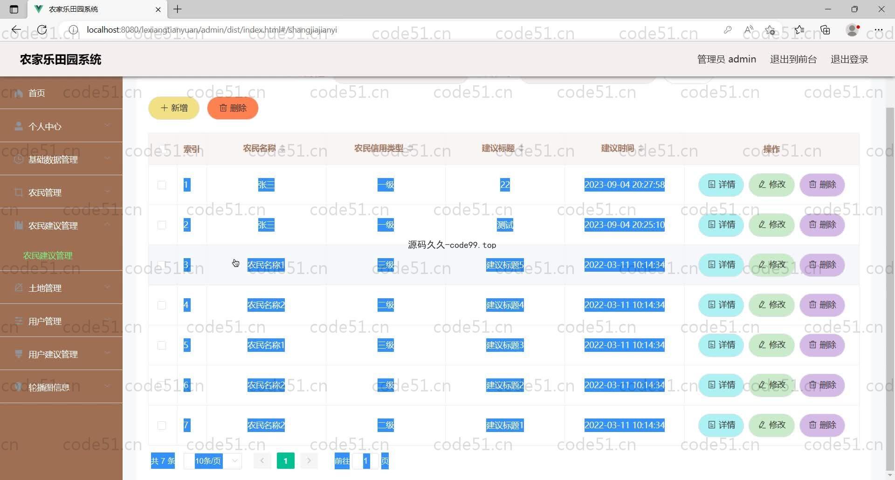Go back using browser back arrow
895x480 pixels.
coord(16,30)
